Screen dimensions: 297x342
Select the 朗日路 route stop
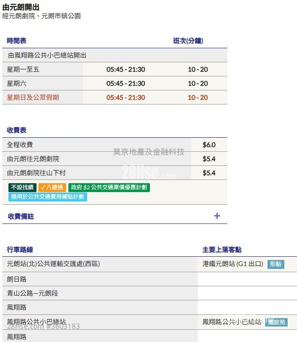pos(17,279)
